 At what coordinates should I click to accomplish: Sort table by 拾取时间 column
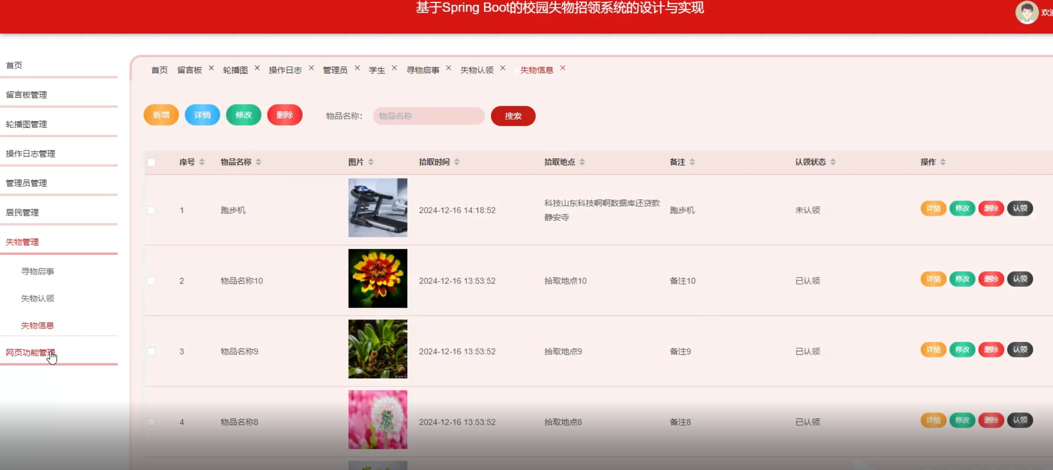[457, 162]
